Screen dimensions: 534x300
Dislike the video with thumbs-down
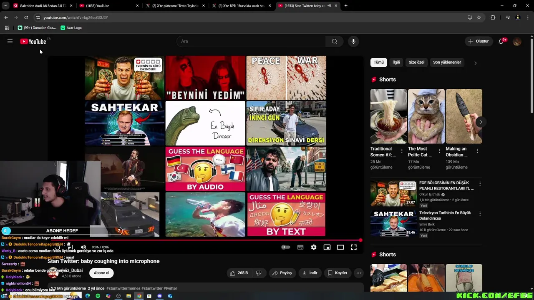pyautogui.click(x=259, y=273)
